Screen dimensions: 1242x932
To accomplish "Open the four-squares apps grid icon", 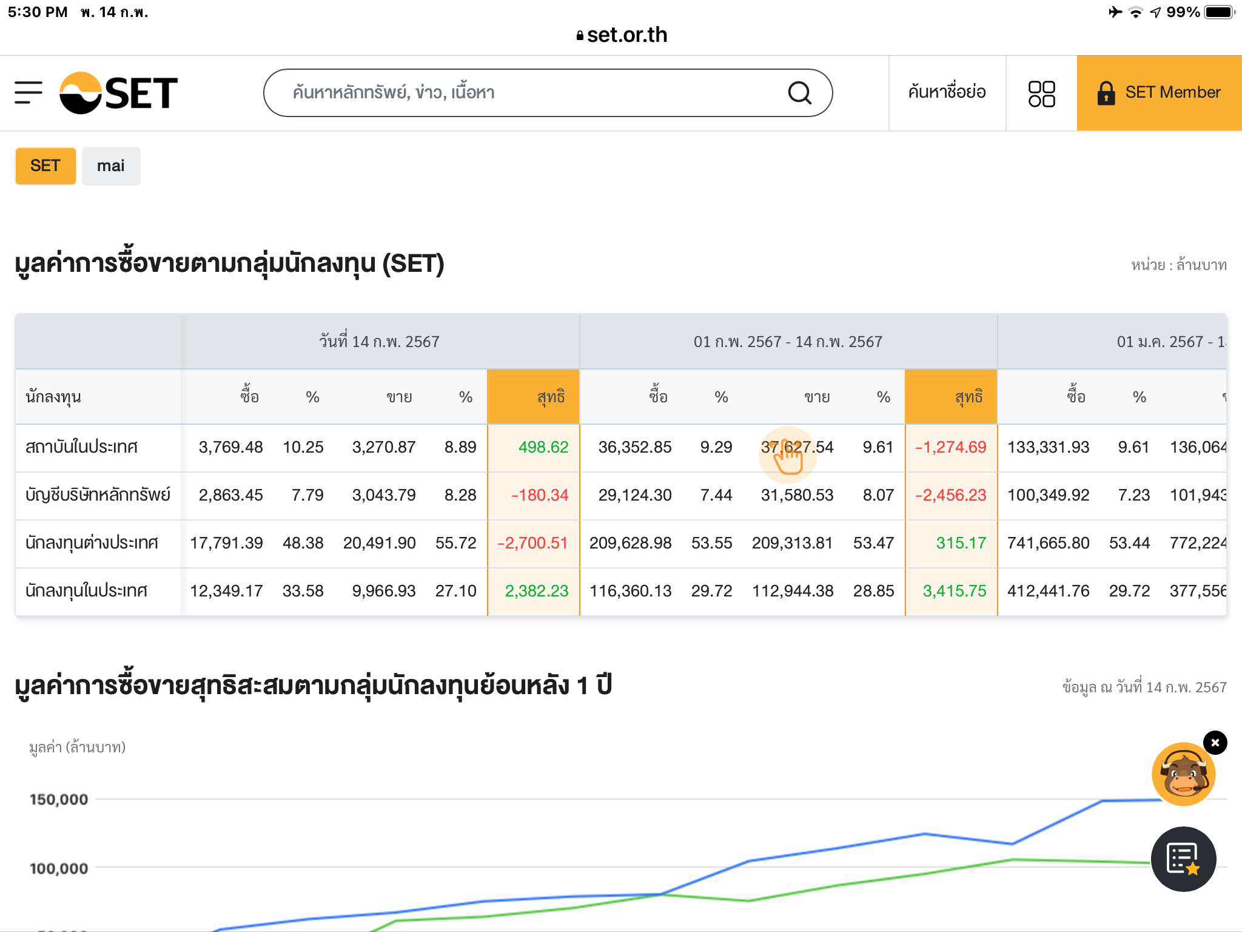I will 1041,94.
